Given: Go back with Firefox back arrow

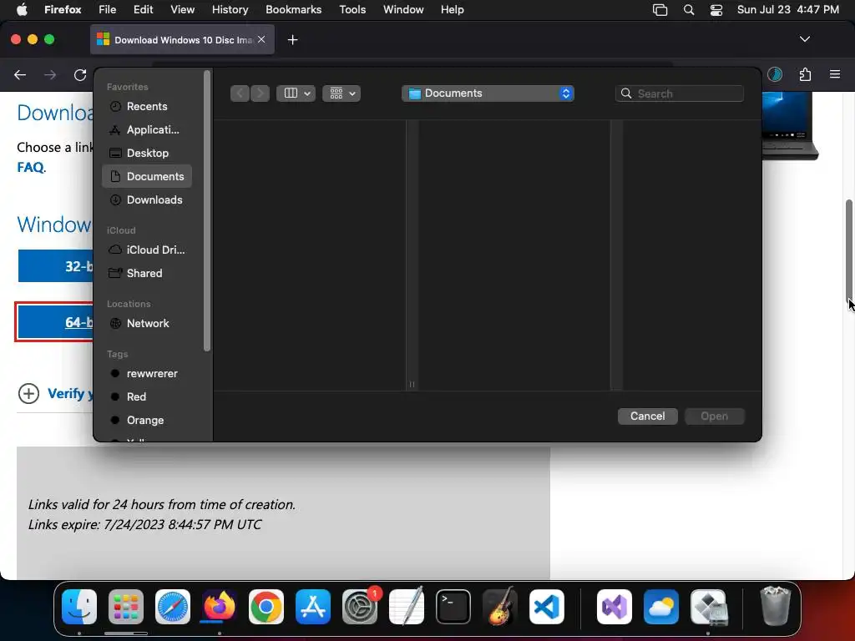Looking at the screenshot, I should (20, 74).
